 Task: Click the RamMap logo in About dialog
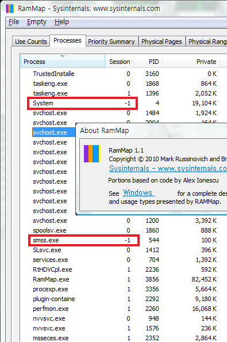tap(93, 154)
